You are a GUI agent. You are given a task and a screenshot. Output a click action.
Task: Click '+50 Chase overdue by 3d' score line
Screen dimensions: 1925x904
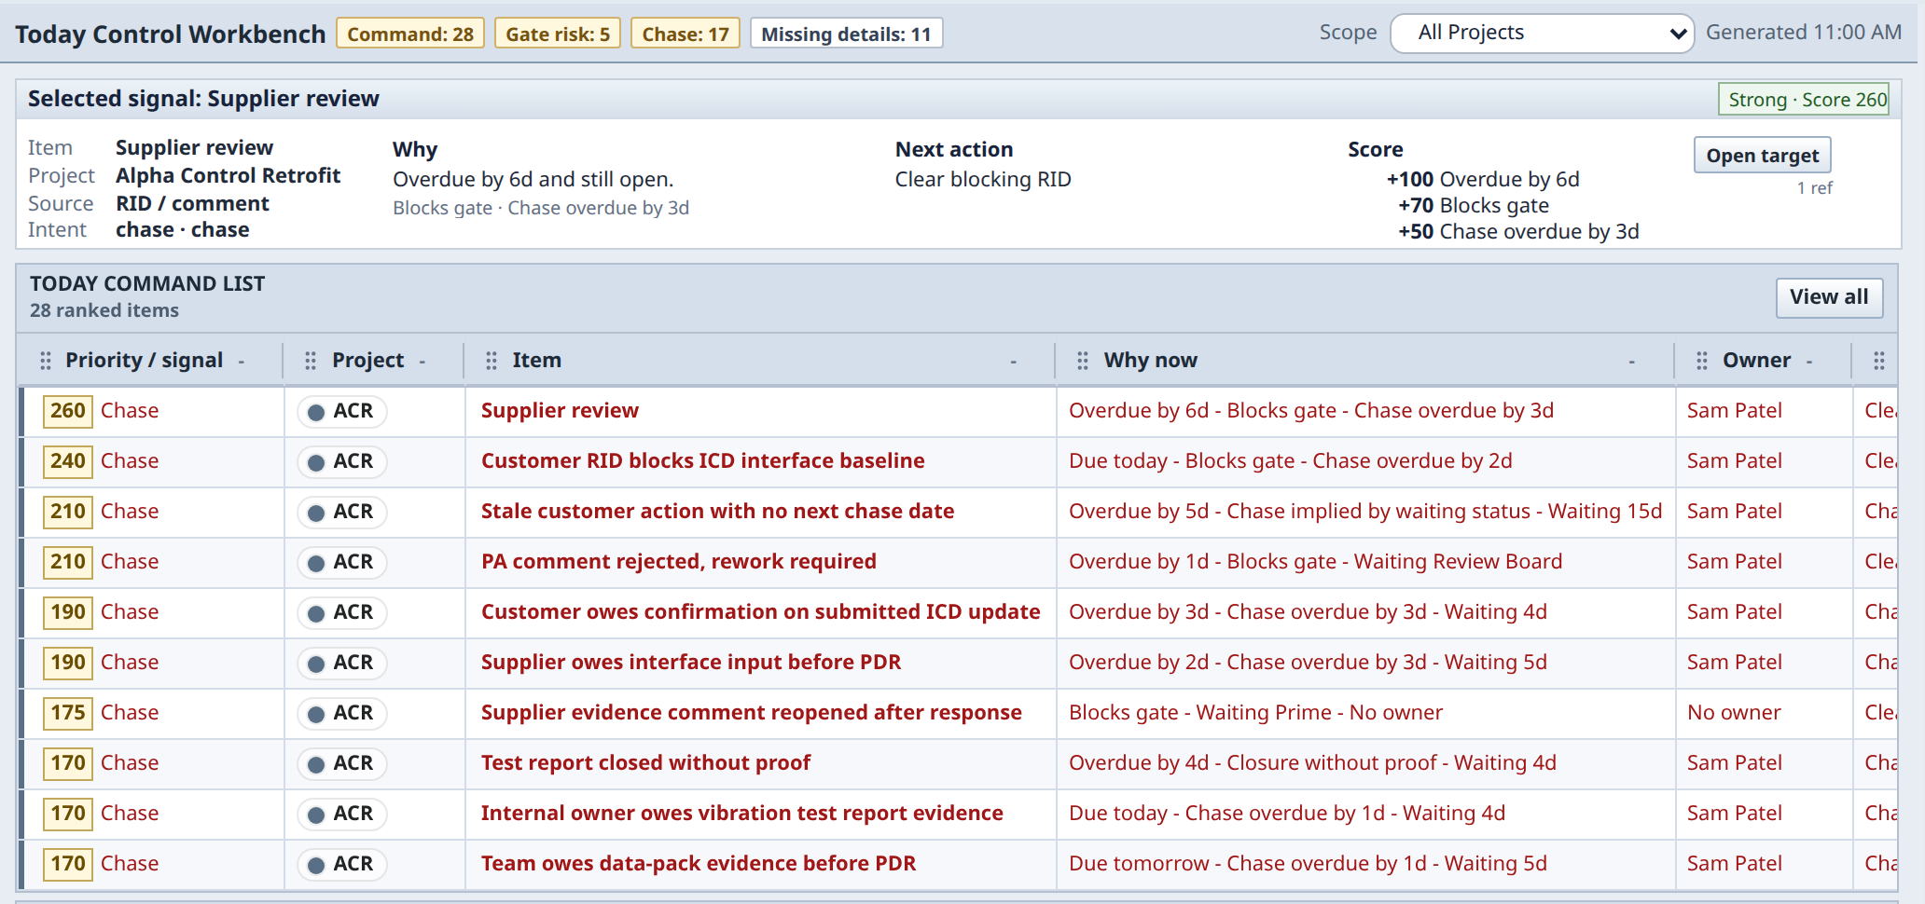coord(1518,232)
